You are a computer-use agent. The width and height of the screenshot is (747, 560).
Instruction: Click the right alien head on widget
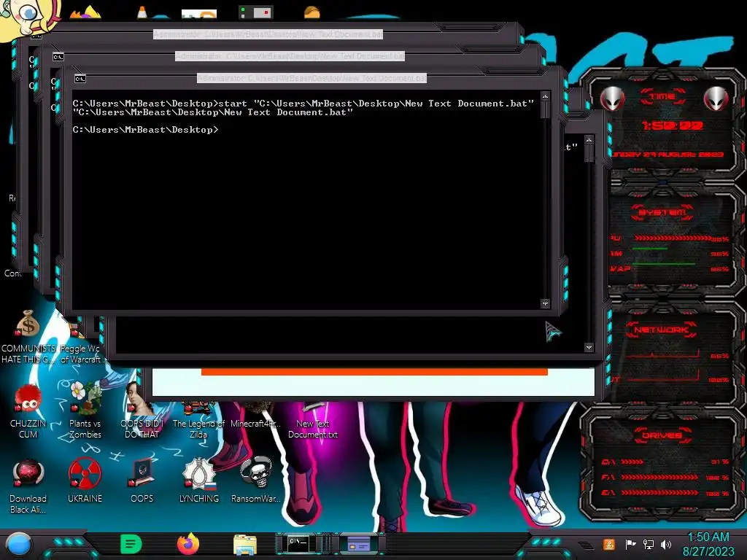(x=716, y=98)
